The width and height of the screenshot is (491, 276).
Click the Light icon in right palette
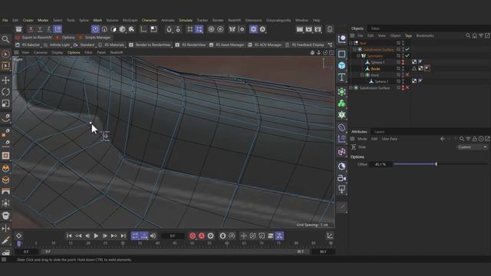[341, 189]
